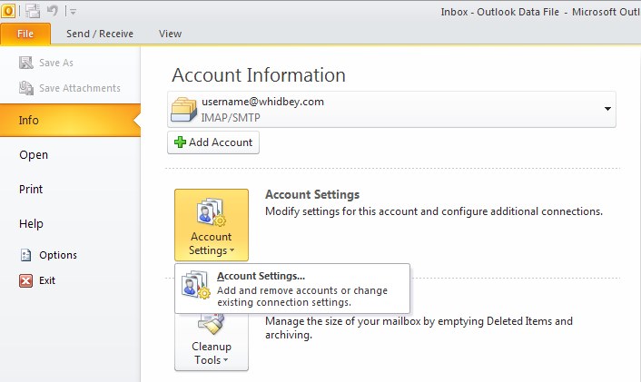Viewport: 641px width, 382px height.
Task: Click the bold Account Settings section heading
Action: pos(312,194)
